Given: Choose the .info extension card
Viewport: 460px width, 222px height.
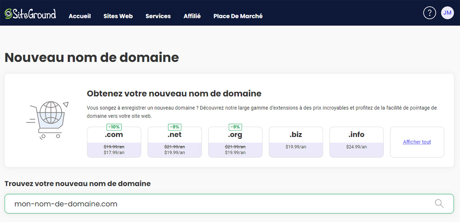Looking at the screenshot, I should [356, 142].
